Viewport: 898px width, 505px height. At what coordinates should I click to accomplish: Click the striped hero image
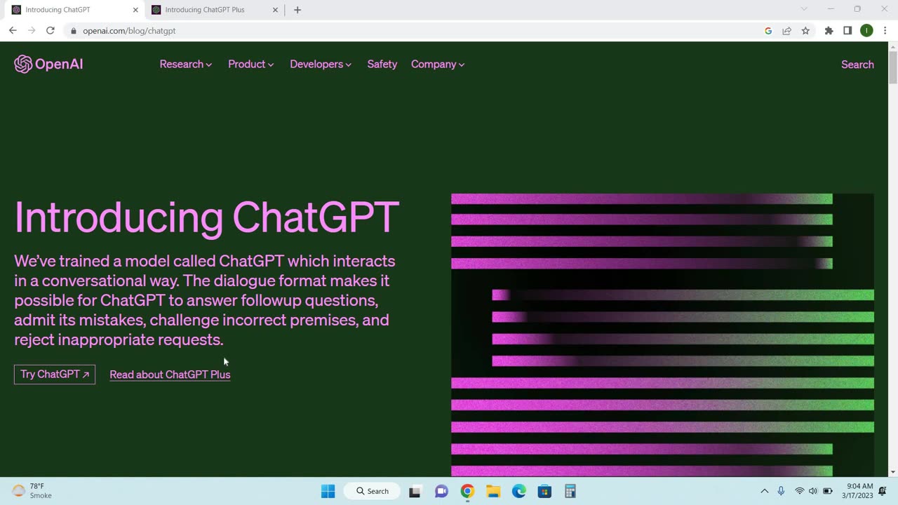662,335
